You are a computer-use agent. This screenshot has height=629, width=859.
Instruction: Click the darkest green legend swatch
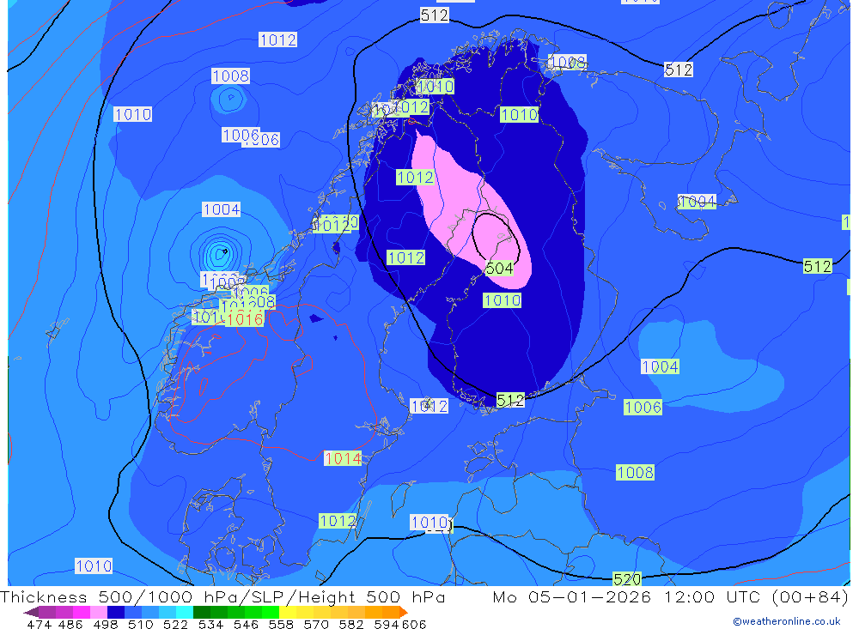click(x=202, y=612)
